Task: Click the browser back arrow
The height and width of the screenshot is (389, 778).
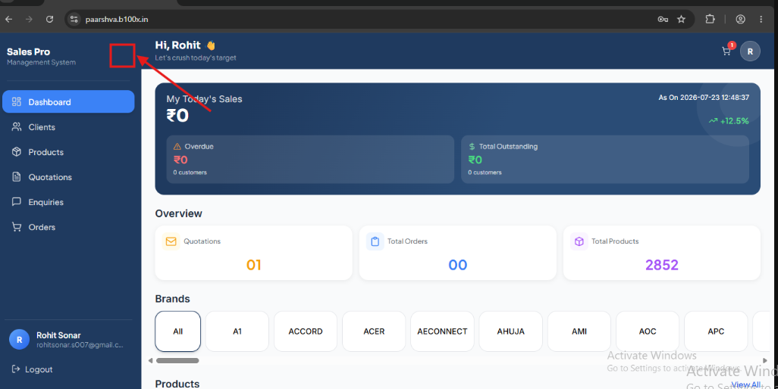Action: click(9, 20)
